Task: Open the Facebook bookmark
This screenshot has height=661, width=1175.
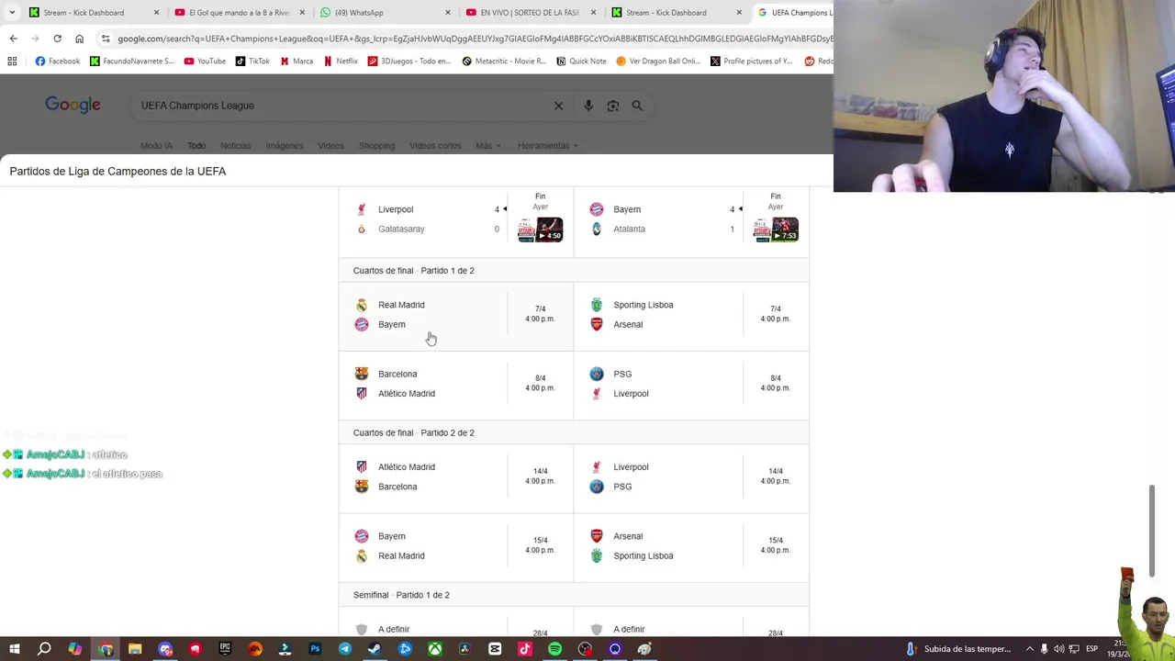Action: click(58, 62)
